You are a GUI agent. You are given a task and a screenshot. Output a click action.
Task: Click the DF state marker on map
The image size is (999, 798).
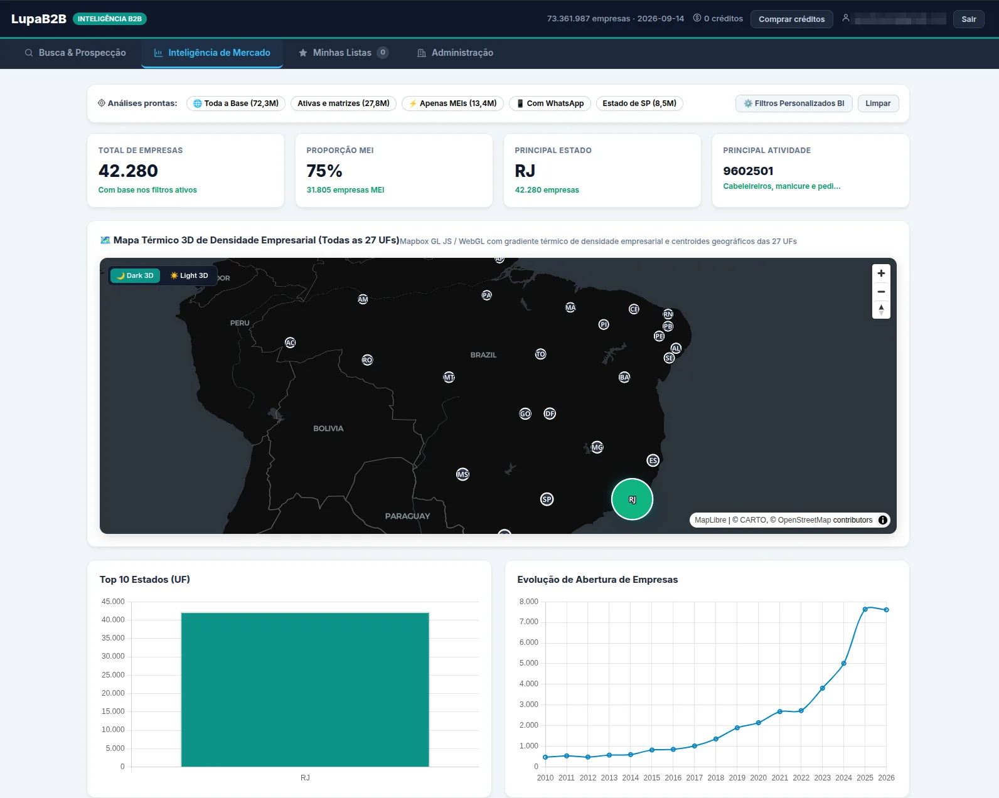point(550,413)
